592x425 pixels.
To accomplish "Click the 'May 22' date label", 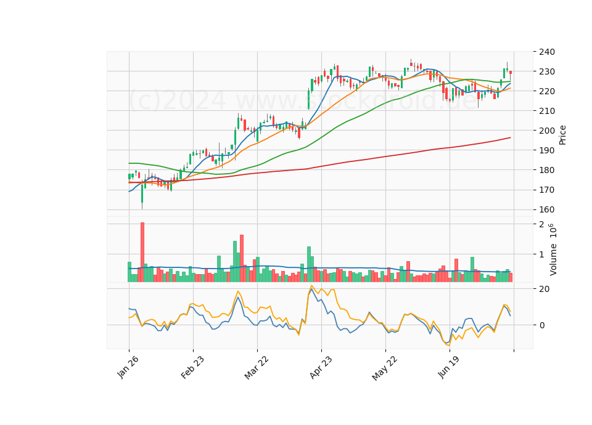I will [x=385, y=368].
